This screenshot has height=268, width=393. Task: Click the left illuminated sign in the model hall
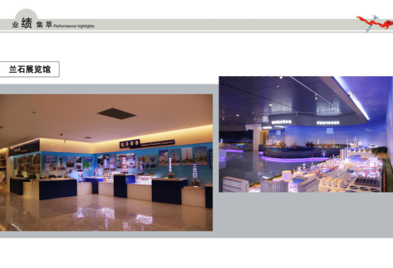281,122
